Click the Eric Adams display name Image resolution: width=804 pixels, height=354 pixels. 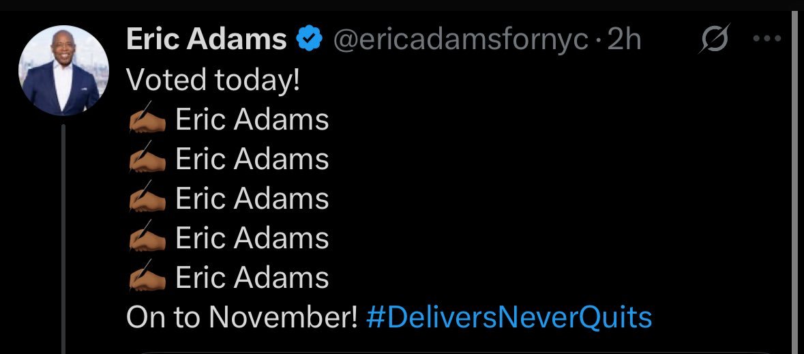pos(206,40)
